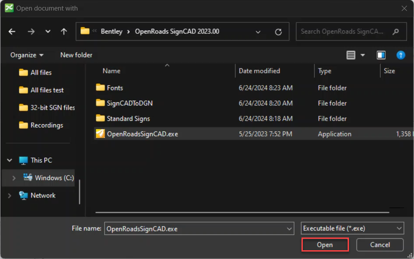Close the Open document with dialog
Screen dimensions: 414x259
[404, 8]
